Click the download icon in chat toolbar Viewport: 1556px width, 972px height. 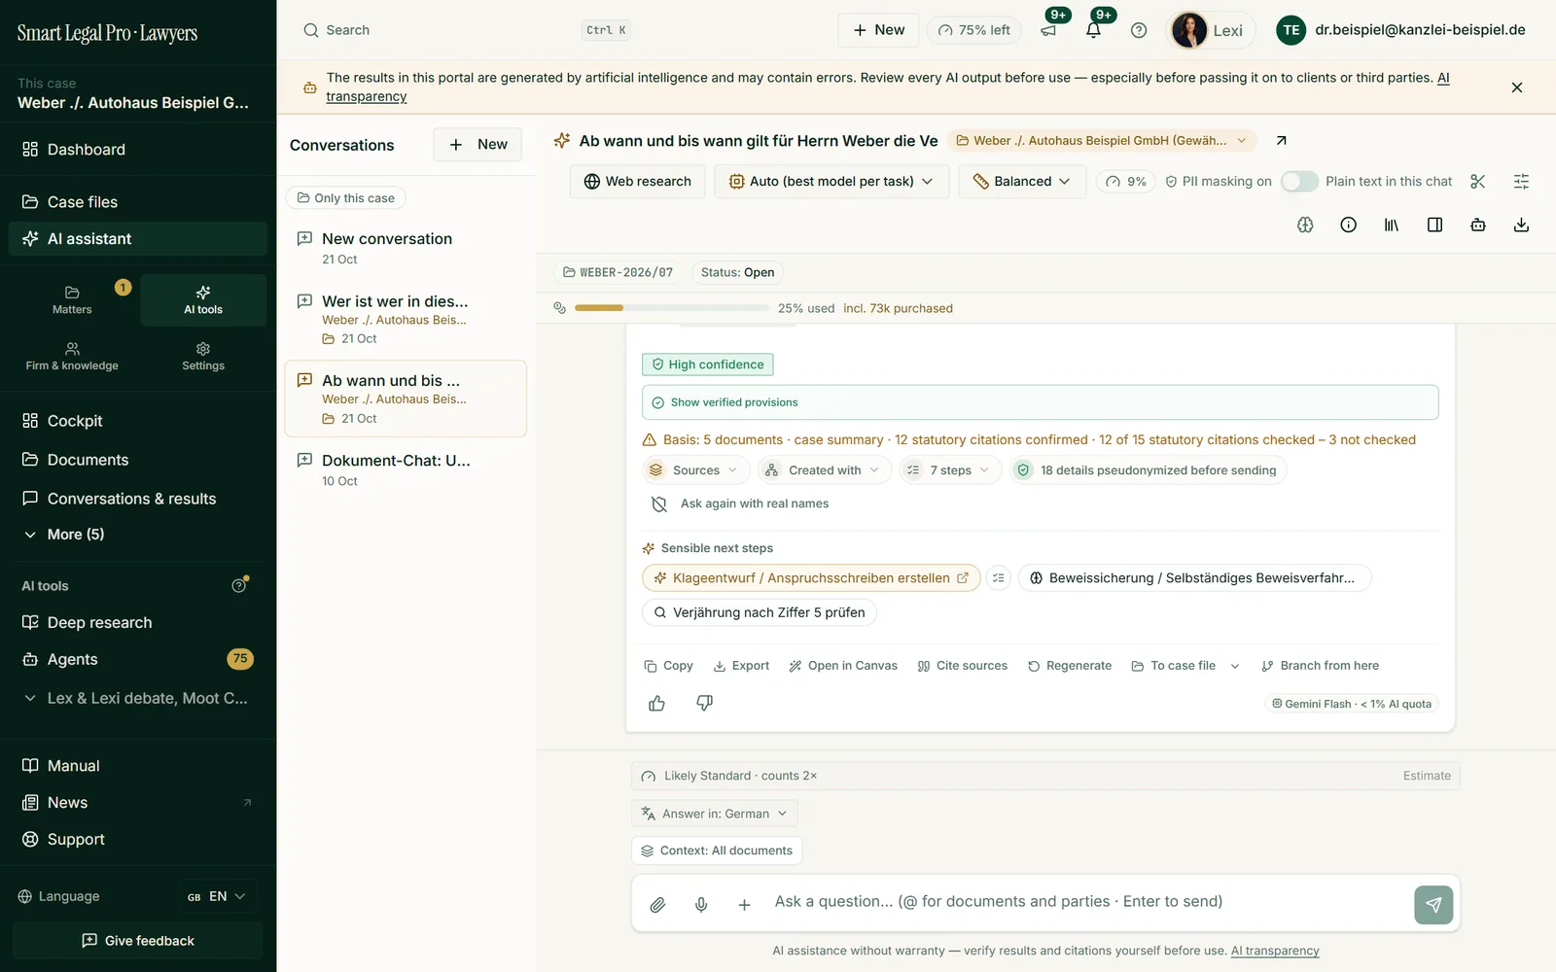(1522, 225)
